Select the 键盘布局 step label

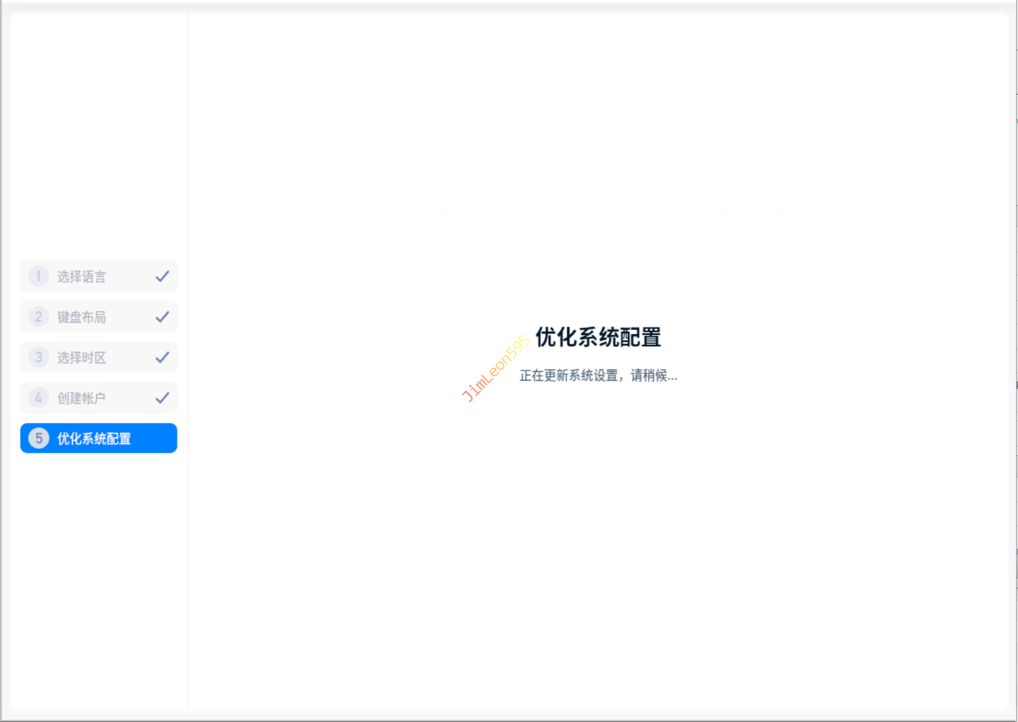tap(82, 317)
